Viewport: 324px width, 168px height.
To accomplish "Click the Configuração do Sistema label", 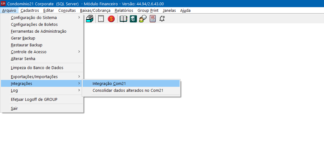I will [34, 17].
